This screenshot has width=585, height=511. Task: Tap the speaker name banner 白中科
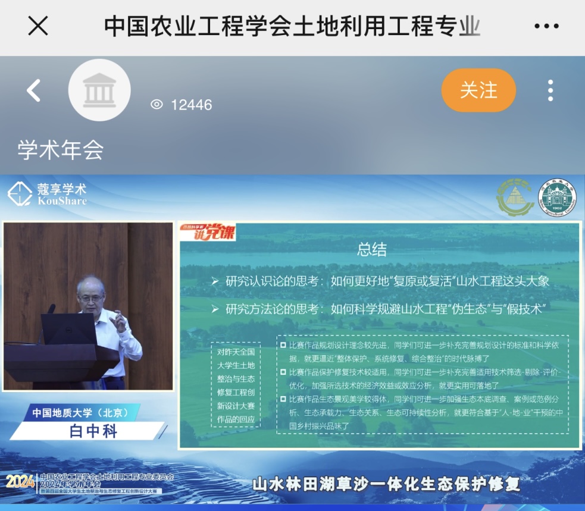point(93,431)
